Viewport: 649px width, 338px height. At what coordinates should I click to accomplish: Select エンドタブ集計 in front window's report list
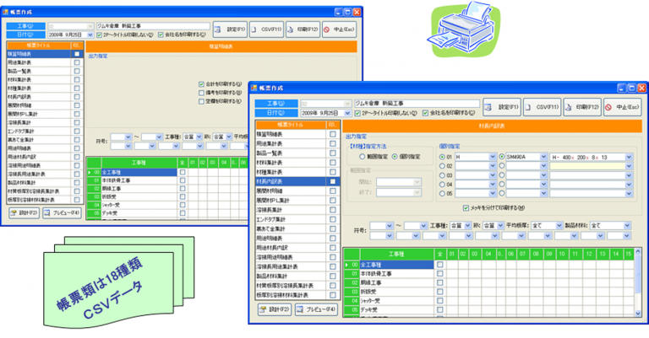pyautogui.click(x=292, y=219)
